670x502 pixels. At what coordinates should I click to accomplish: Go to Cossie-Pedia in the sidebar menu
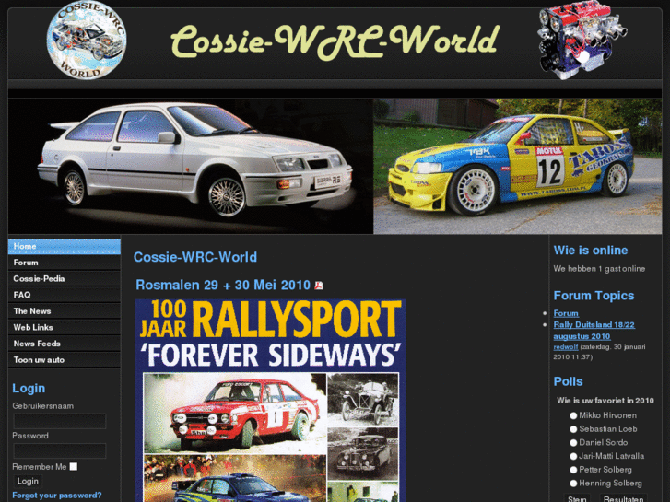(65, 279)
